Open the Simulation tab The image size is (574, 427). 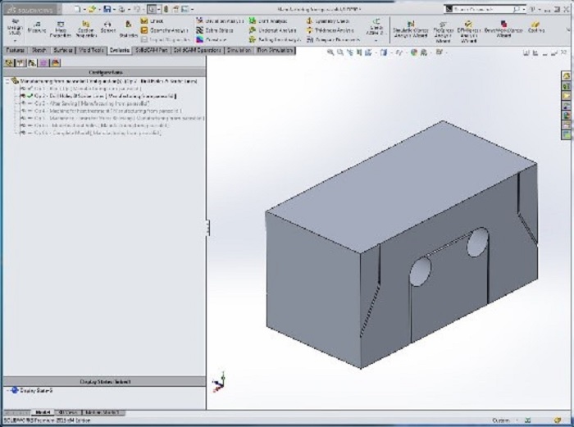[238, 50]
